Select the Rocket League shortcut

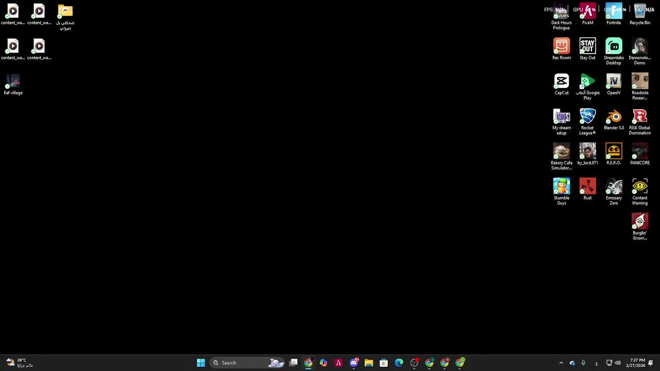click(x=587, y=122)
